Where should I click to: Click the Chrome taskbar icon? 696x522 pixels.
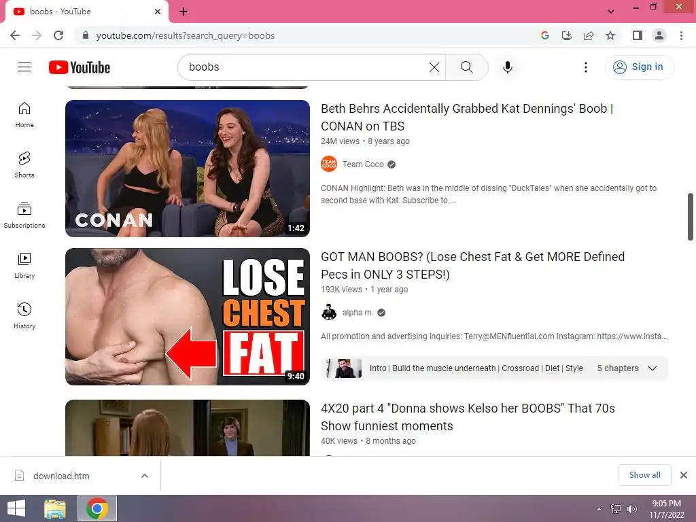coord(97,508)
